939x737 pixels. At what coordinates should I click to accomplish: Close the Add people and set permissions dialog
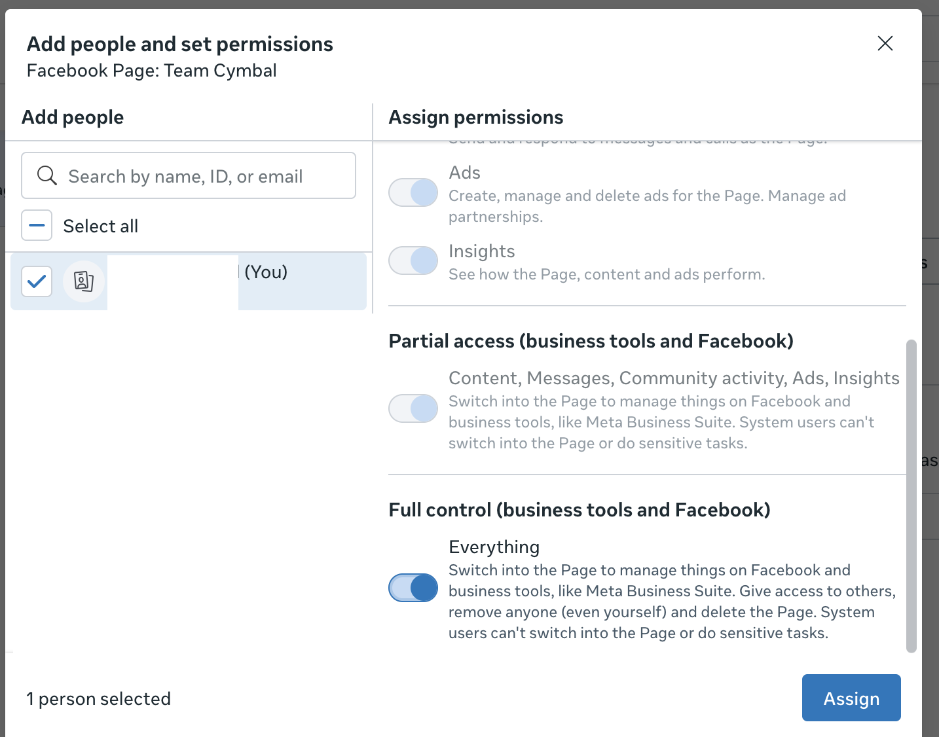885,43
